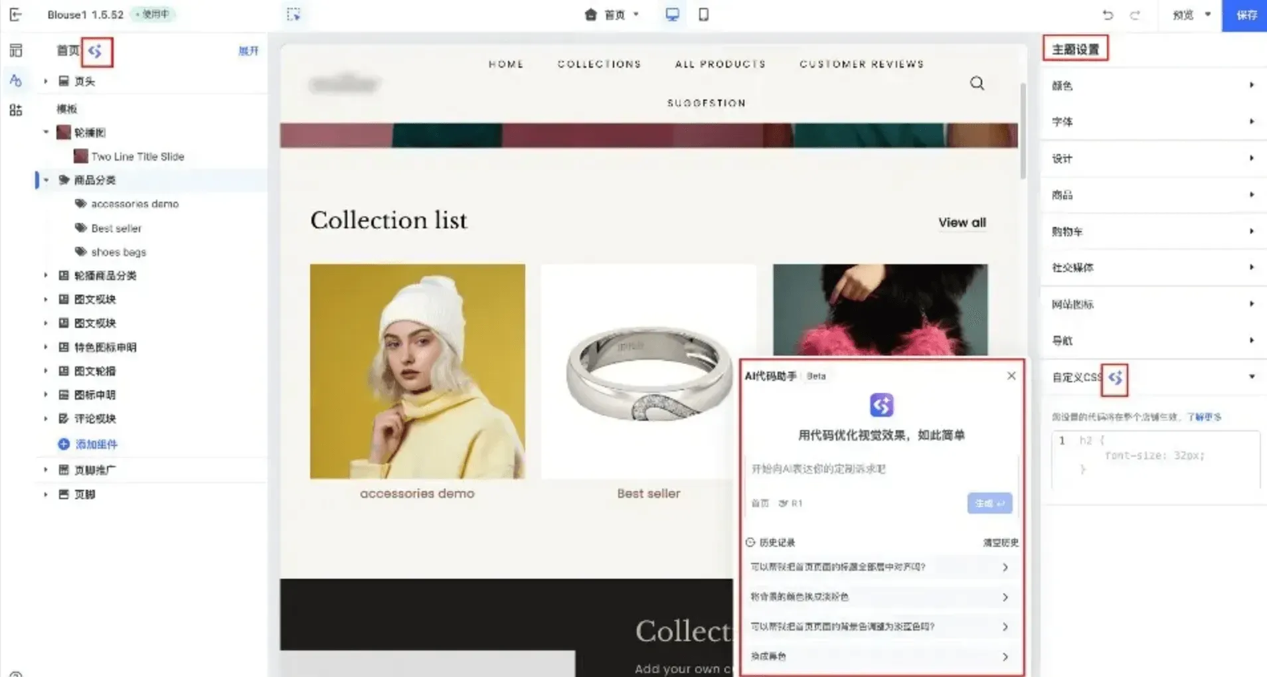Click the accessories demo collection thumbnail

(x=417, y=371)
